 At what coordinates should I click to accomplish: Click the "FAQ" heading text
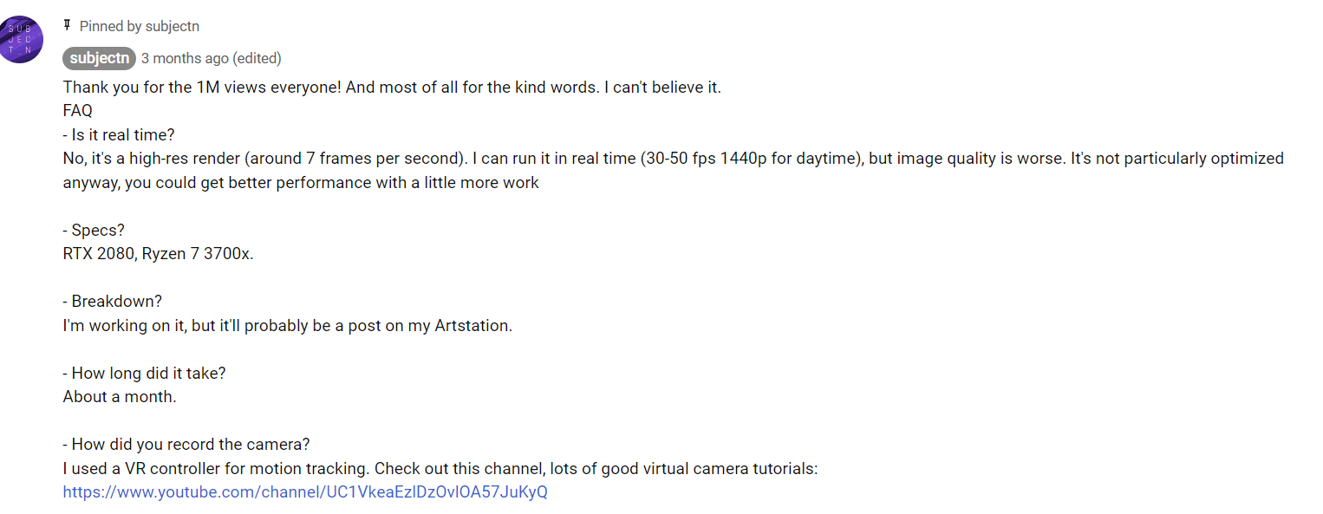tap(77, 111)
